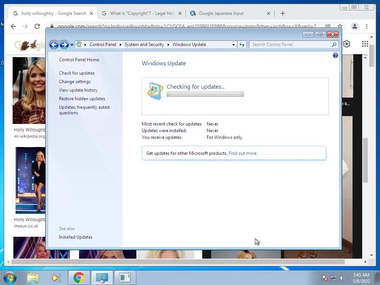
Task: Open the last taskbar program window icon
Action: (x=125, y=278)
